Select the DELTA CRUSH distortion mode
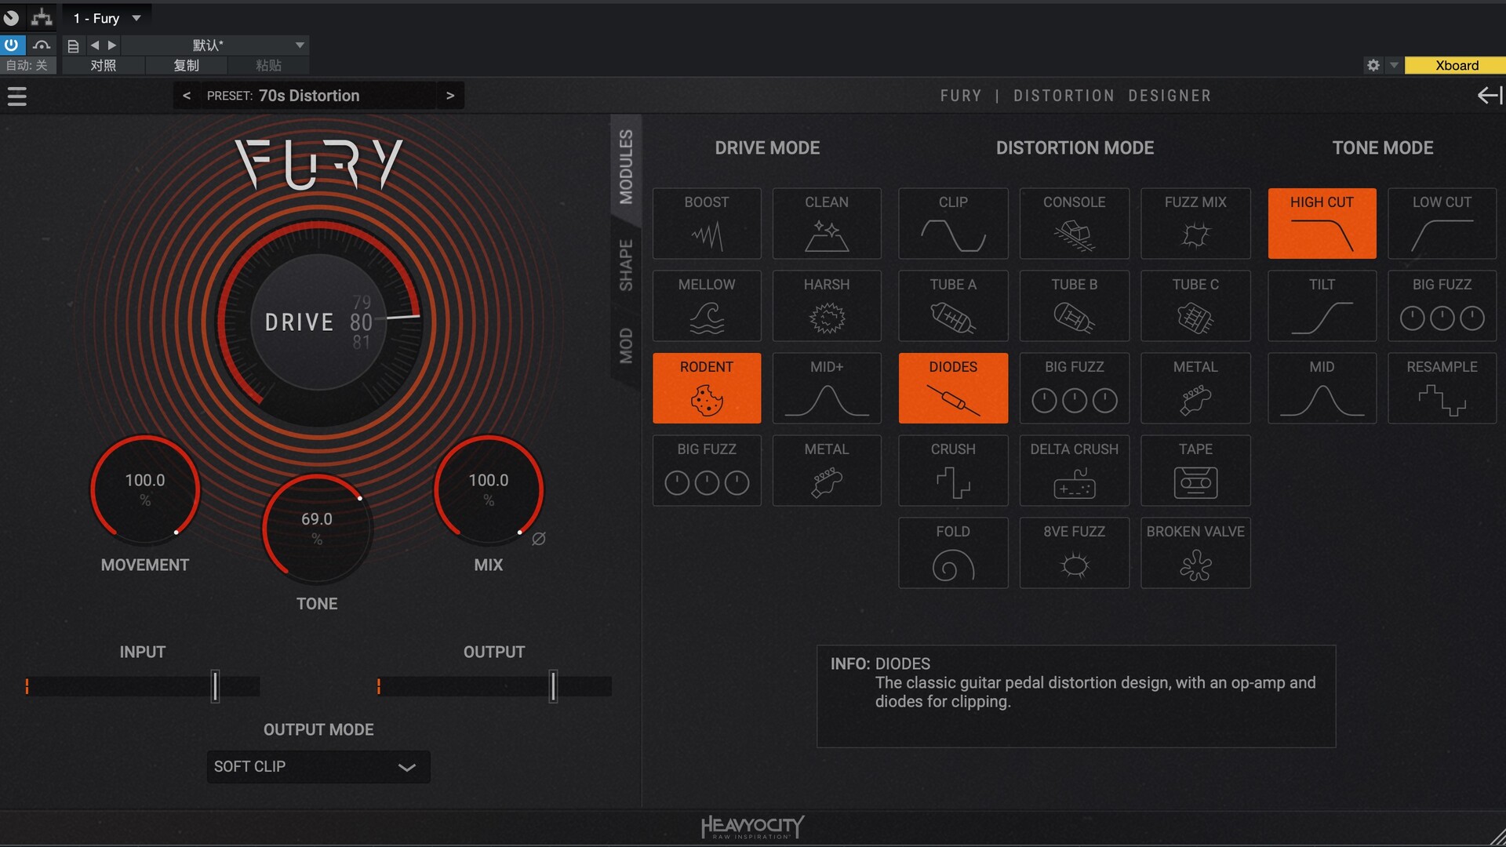 [1075, 471]
